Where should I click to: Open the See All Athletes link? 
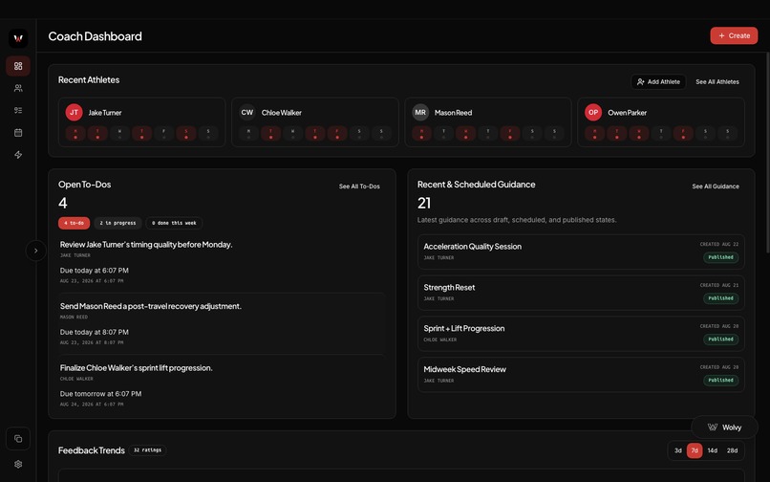point(717,81)
